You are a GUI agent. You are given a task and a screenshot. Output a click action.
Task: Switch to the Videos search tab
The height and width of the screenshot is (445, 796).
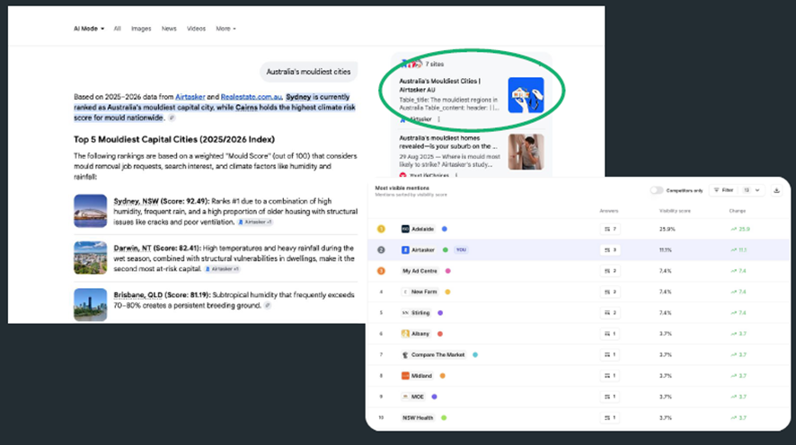pos(196,29)
